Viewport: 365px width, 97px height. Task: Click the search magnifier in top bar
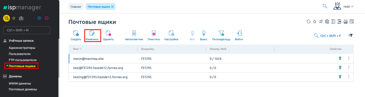click(x=325, y=6)
